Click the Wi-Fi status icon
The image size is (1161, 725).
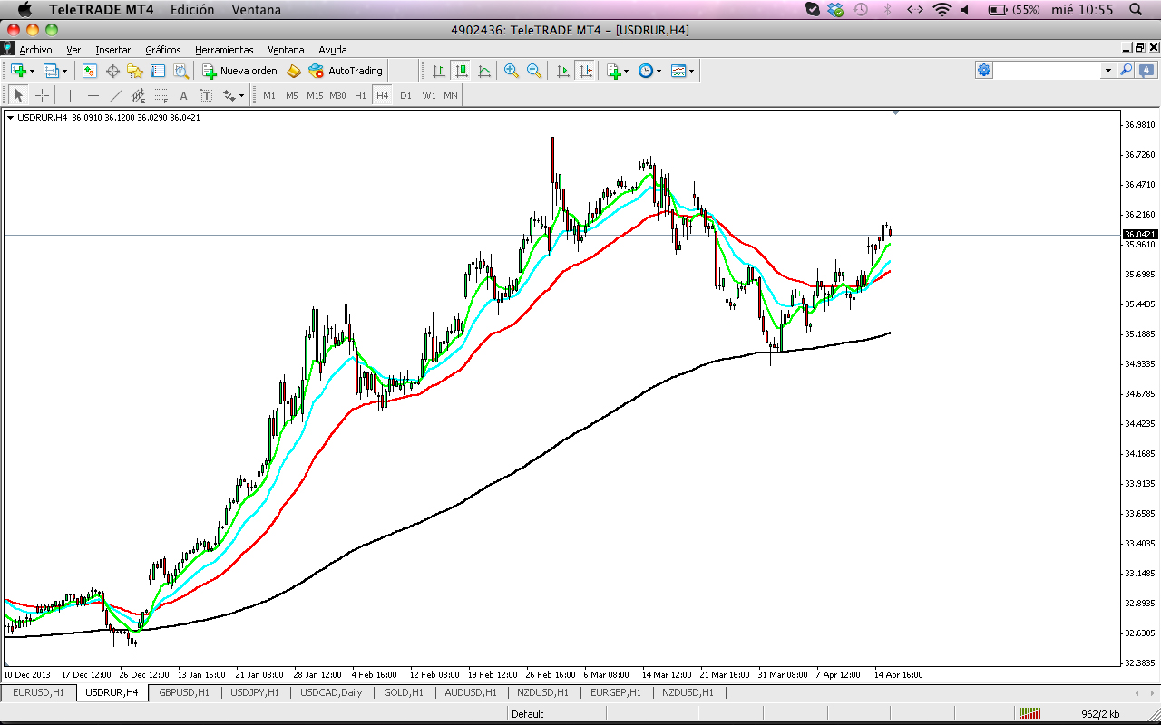tap(942, 10)
